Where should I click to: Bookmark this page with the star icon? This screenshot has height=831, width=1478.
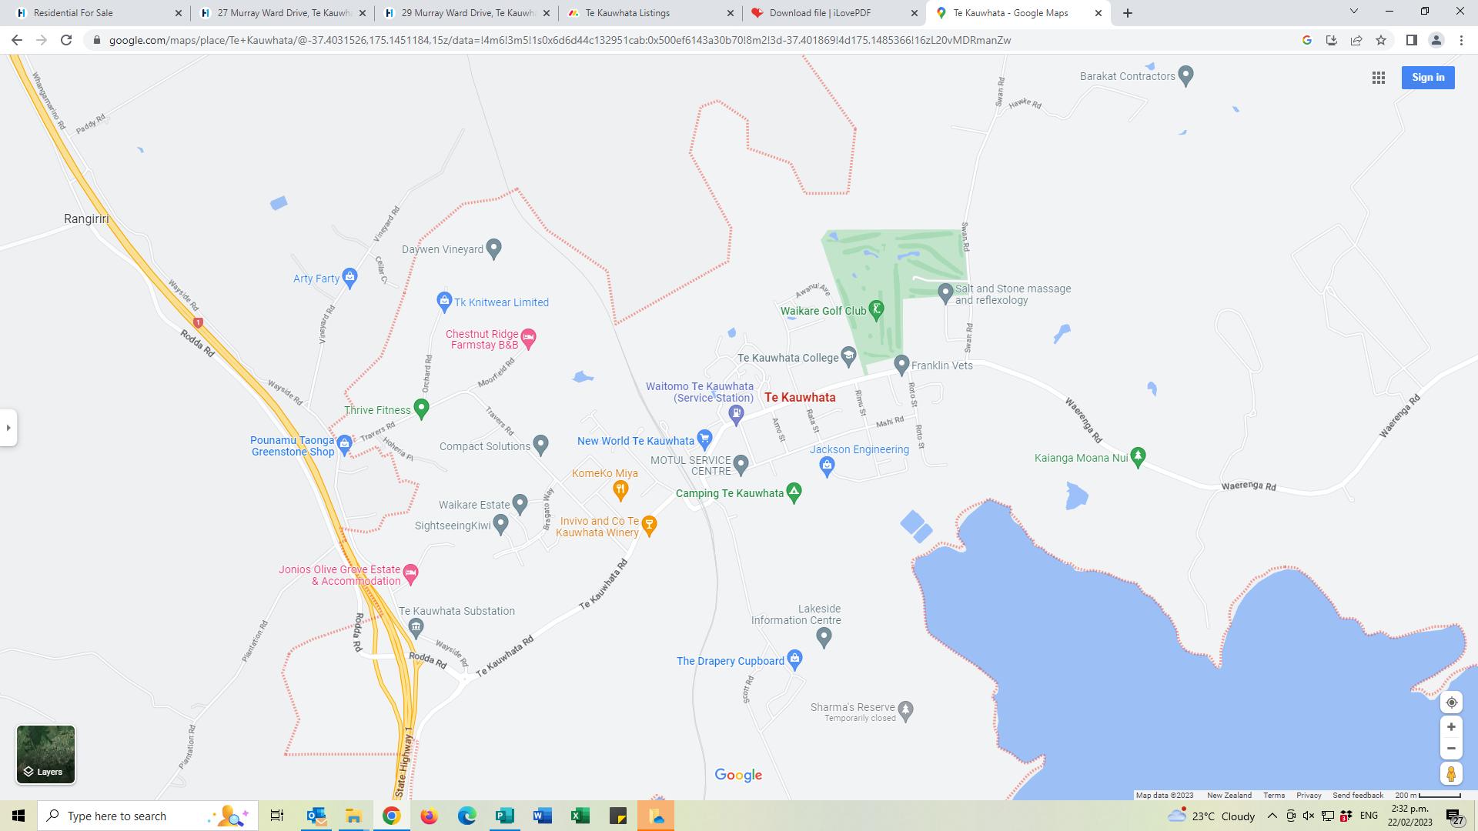pyautogui.click(x=1381, y=40)
